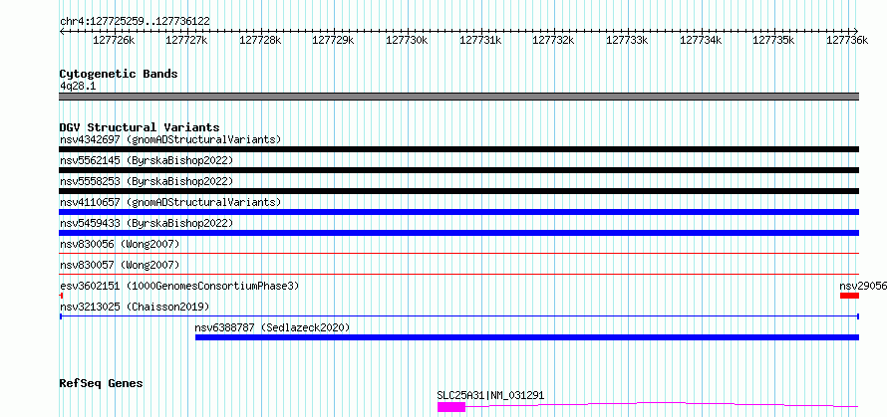This screenshot has width=887, height=417.
Task: Open the nsv830057 (Wong2007) label
Action: pyautogui.click(x=120, y=265)
